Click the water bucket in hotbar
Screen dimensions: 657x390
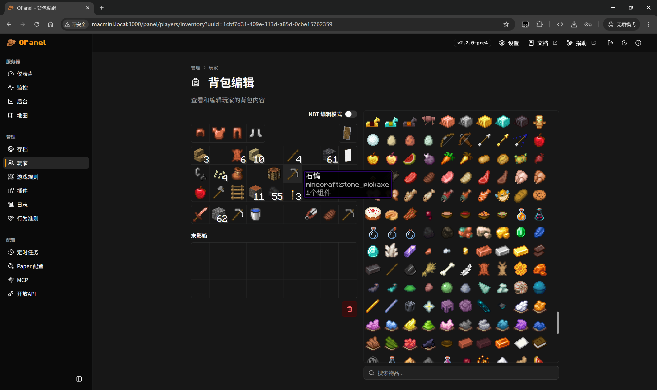tap(255, 215)
